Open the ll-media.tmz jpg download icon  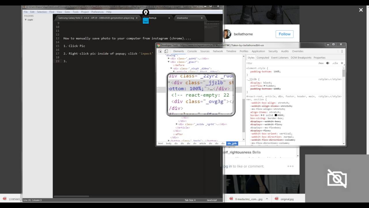tap(231, 199)
